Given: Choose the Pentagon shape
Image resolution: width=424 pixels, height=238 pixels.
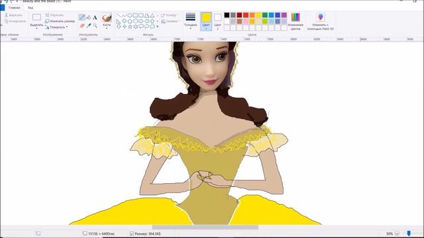Looking at the screenshot, I should pyautogui.click(x=130, y=21).
